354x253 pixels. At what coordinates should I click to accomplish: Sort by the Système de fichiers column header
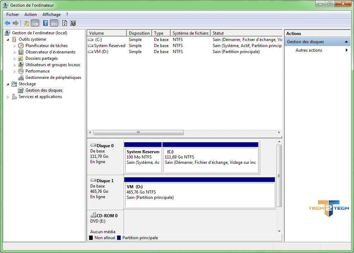[x=190, y=33]
